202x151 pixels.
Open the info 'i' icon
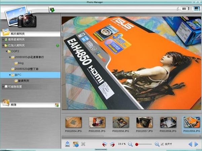(x=178, y=9)
